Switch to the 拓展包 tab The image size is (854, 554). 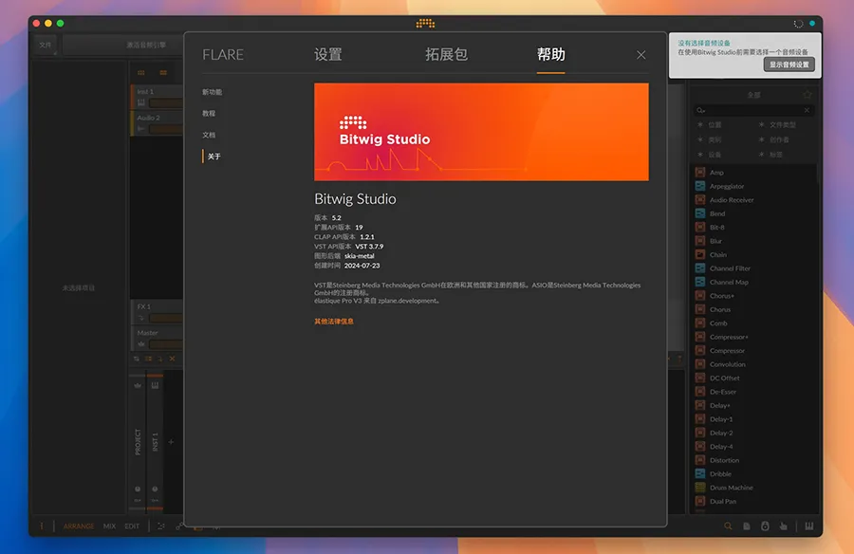tap(446, 55)
